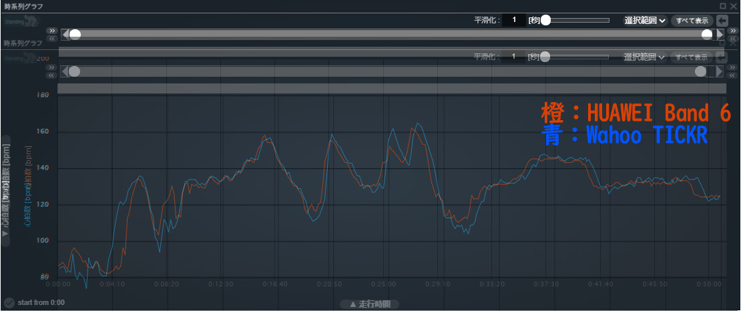This screenshot has height=311, width=741.
Task: Expand the ▼ 心拍数 [bpm] y-axis selector
Action: tap(5, 190)
